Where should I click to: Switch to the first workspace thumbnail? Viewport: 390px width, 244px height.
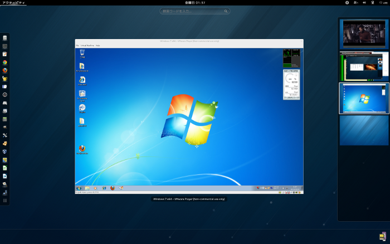click(364, 33)
